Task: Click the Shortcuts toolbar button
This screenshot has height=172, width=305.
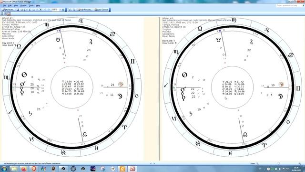Action: pos(8,10)
